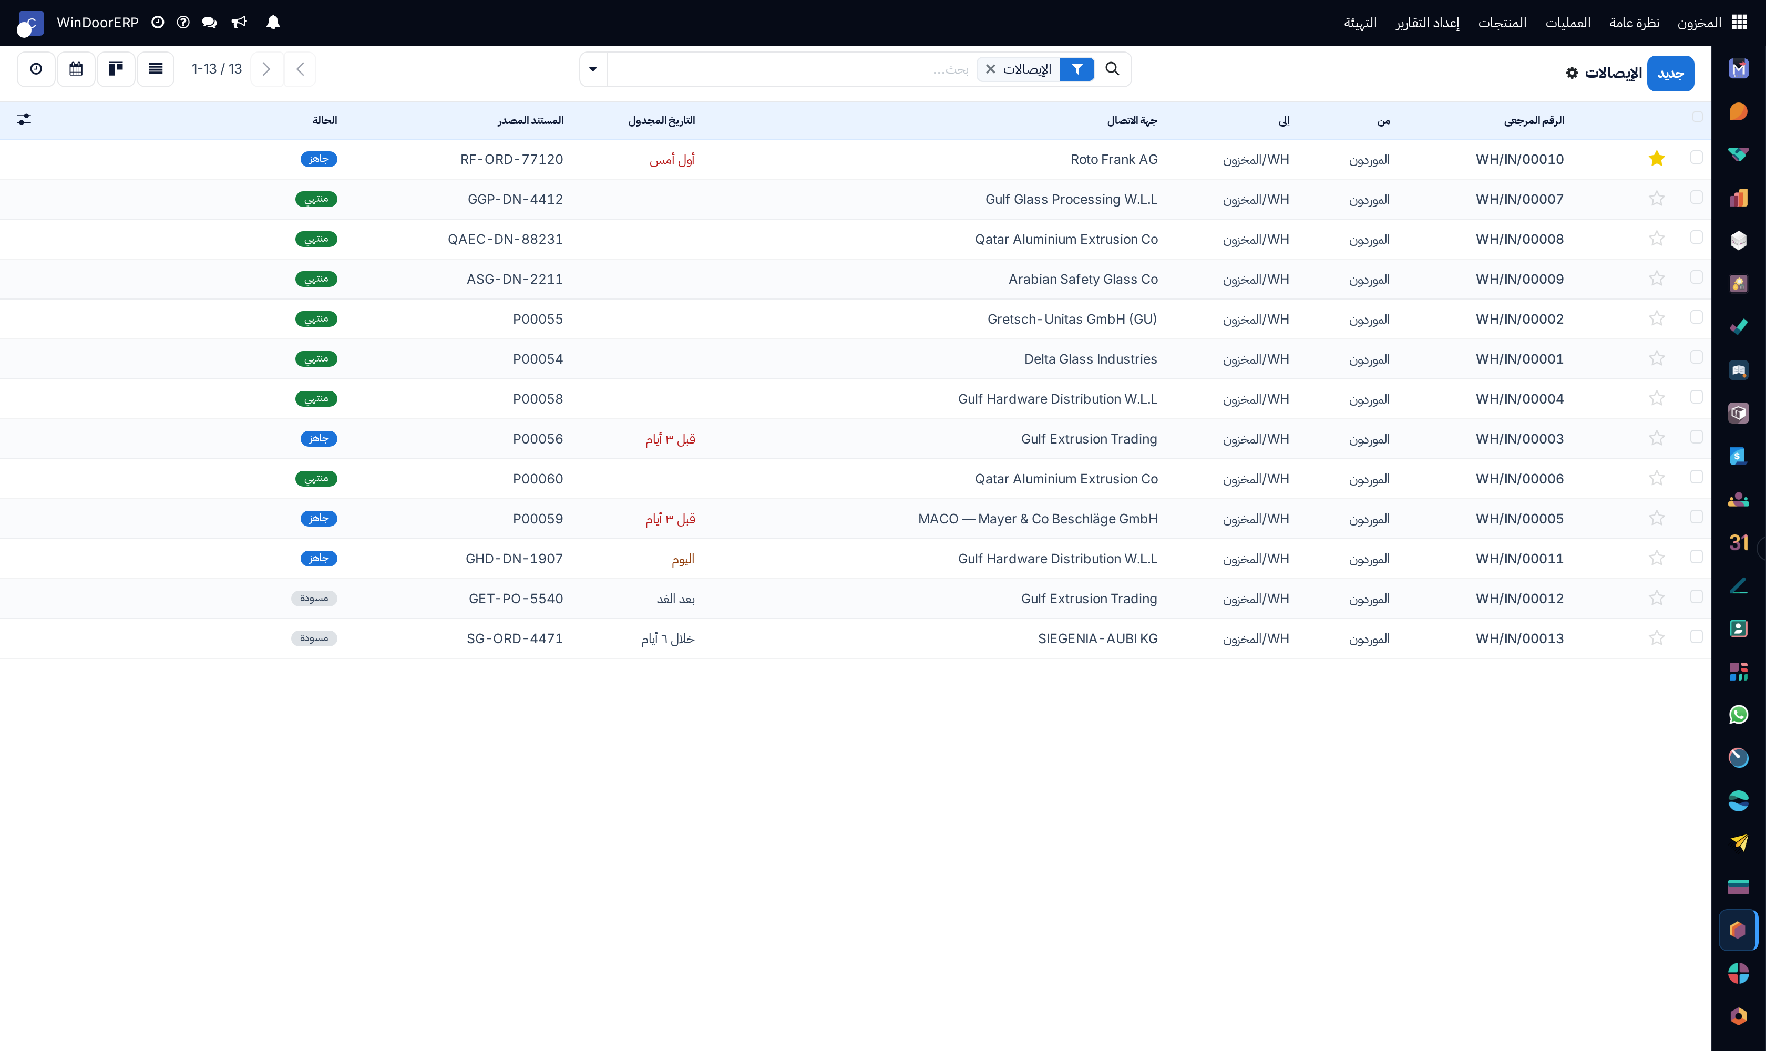
Task: Unstar the WH/IN/00010 receipt
Action: click(x=1656, y=159)
